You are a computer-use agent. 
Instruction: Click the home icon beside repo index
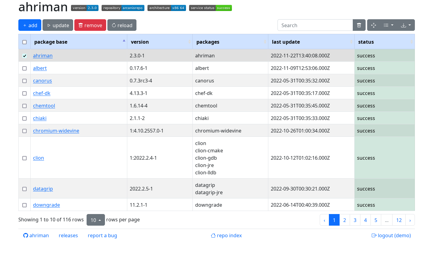pyautogui.click(x=213, y=235)
